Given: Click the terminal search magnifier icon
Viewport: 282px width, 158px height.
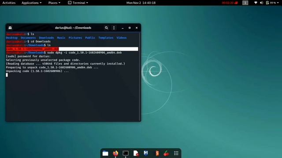Looking at the screenshot, I should (x=107, y=28).
